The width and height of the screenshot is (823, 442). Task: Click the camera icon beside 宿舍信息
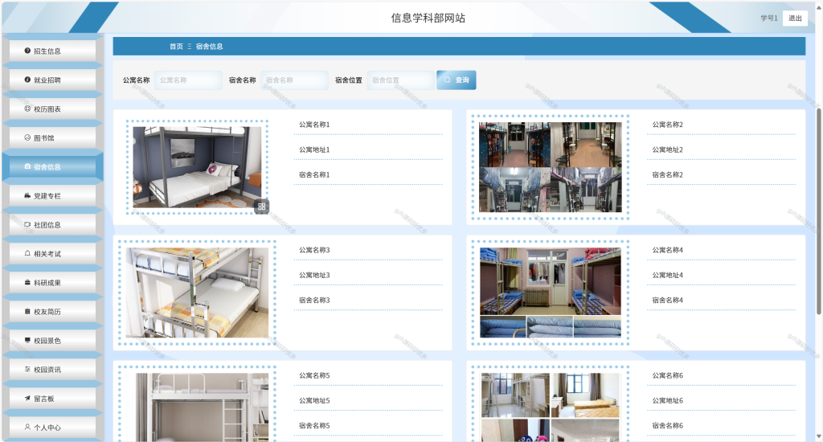pyautogui.click(x=27, y=166)
